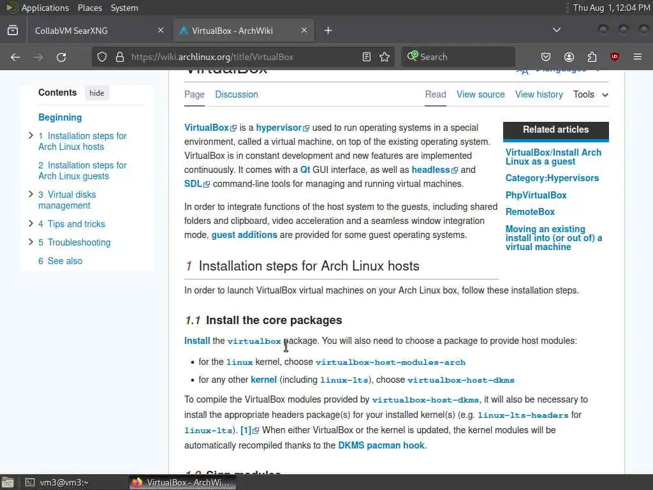Image resolution: width=653 pixels, height=490 pixels.
Task: Open the SDL link
Action: pos(196,184)
